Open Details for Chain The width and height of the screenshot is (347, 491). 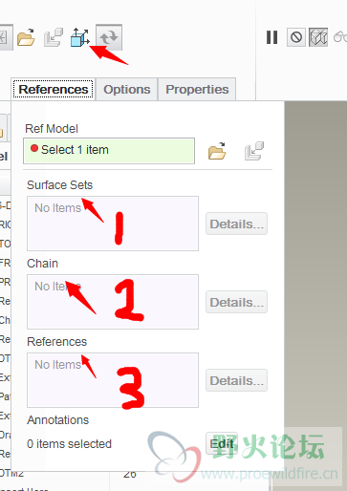[x=236, y=302]
